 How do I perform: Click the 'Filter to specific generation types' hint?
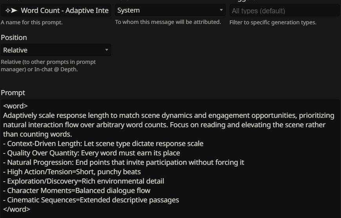273,22
